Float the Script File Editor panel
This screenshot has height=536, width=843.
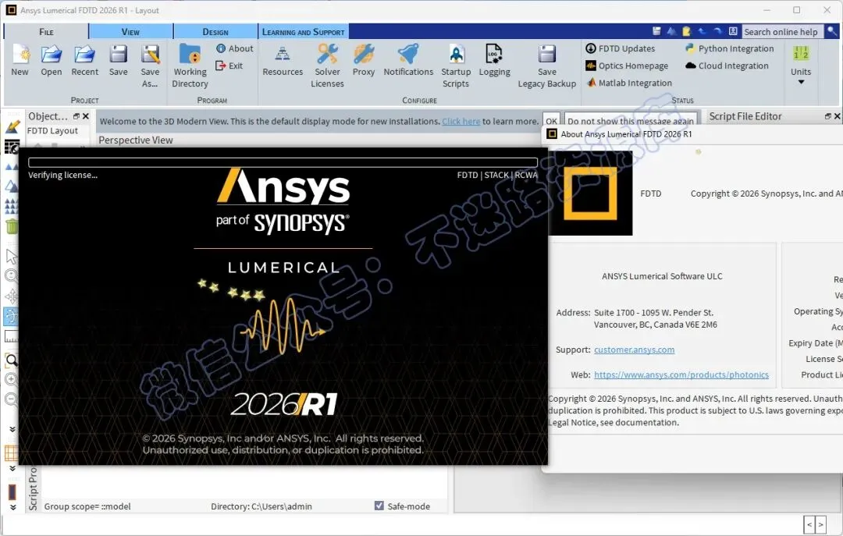(x=828, y=116)
